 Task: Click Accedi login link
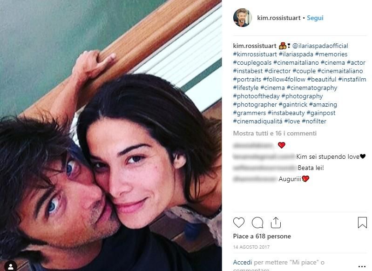(243, 262)
